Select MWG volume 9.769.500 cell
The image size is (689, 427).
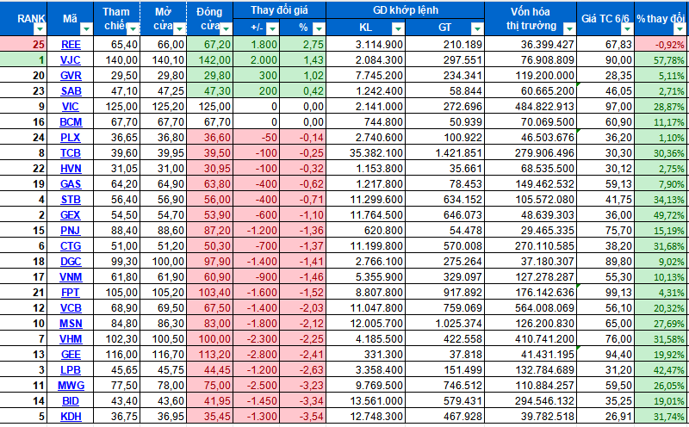point(365,386)
